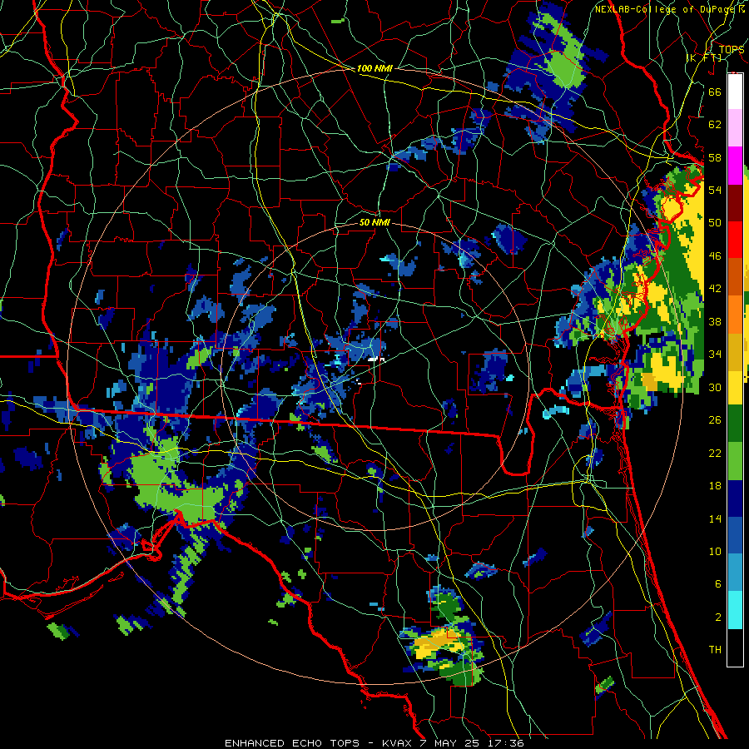749x749 pixels.
Task: Click the '38' legend value
Action: coord(715,321)
